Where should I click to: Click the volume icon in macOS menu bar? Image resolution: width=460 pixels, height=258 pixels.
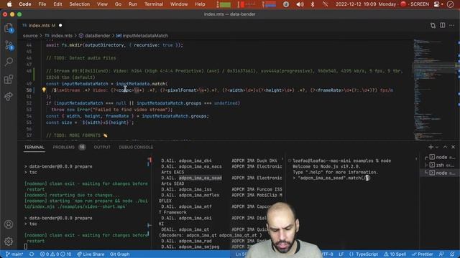point(300,4)
